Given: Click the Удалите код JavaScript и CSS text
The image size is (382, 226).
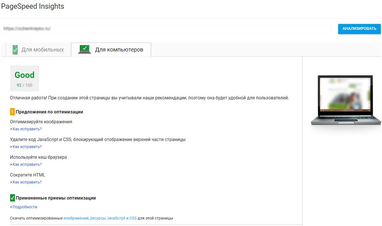Looking at the screenshot, I should click(98, 139).
